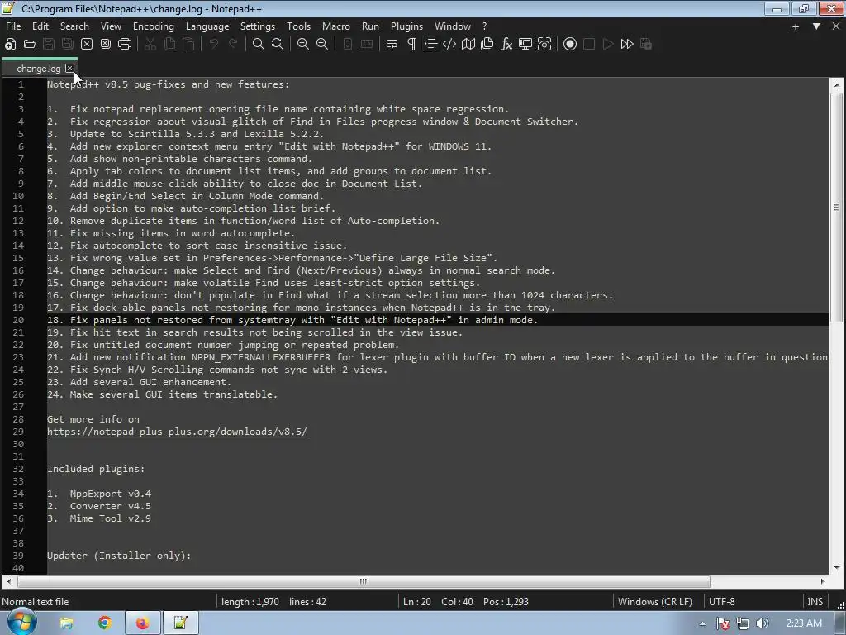Screen dimensions: 846x635
Task: Click the Save All toolbar icon
Action: [x=68, y=45]
